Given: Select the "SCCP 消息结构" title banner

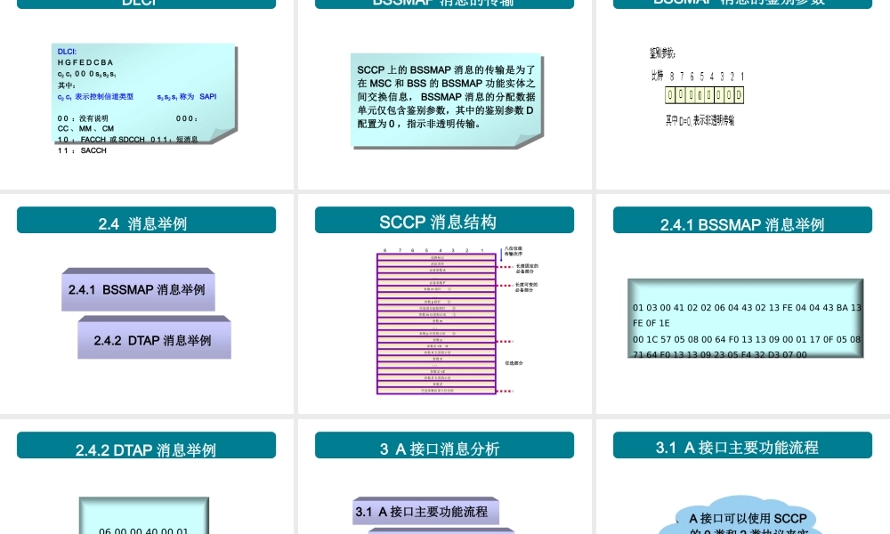Looking at the screenshot, I should click(x=444, y=220).
